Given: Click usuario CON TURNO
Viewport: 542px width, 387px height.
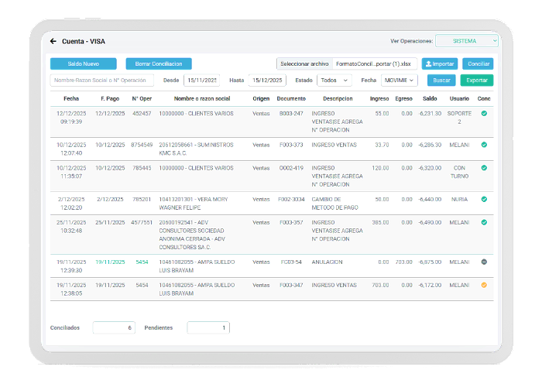Looking at the screenshot, I should (459, 172).
